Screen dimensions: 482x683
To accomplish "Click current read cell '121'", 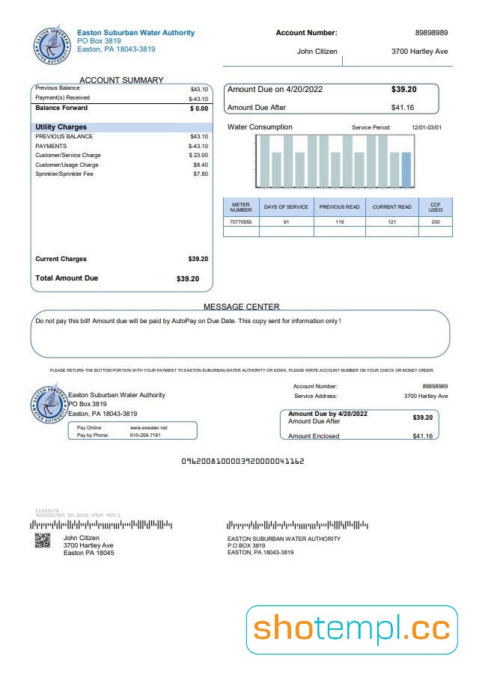I will tap(391, 222).
